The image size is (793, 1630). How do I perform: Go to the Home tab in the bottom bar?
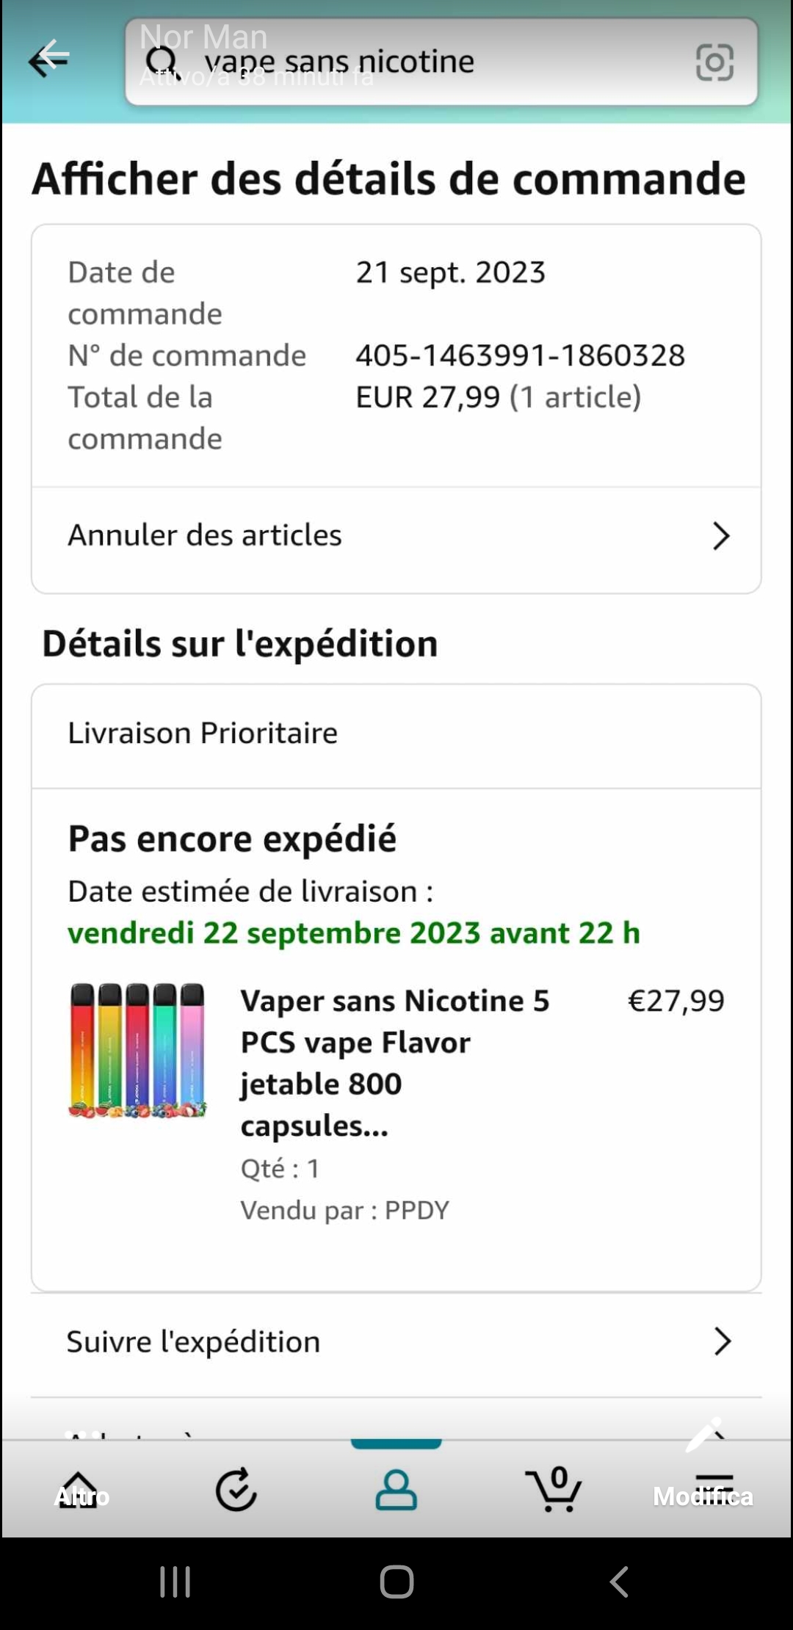click(x=79, y=1490)
